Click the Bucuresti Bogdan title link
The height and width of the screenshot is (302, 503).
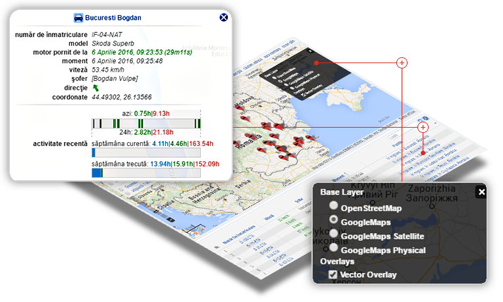pyautogui.click(x=114, y=18)
